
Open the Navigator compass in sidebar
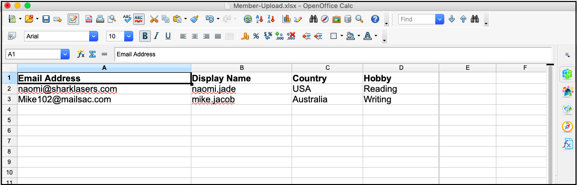click(567, 127)
